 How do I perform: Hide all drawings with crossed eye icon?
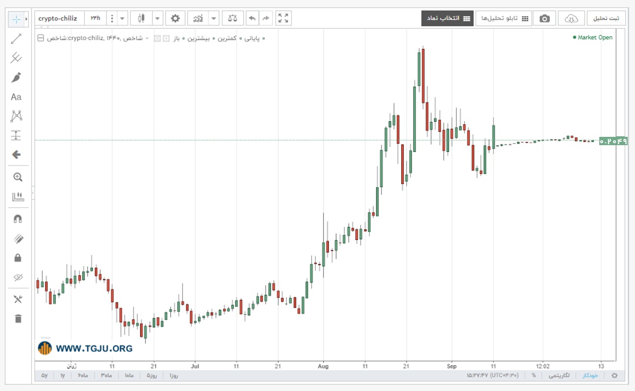click(x=18, y=278)
